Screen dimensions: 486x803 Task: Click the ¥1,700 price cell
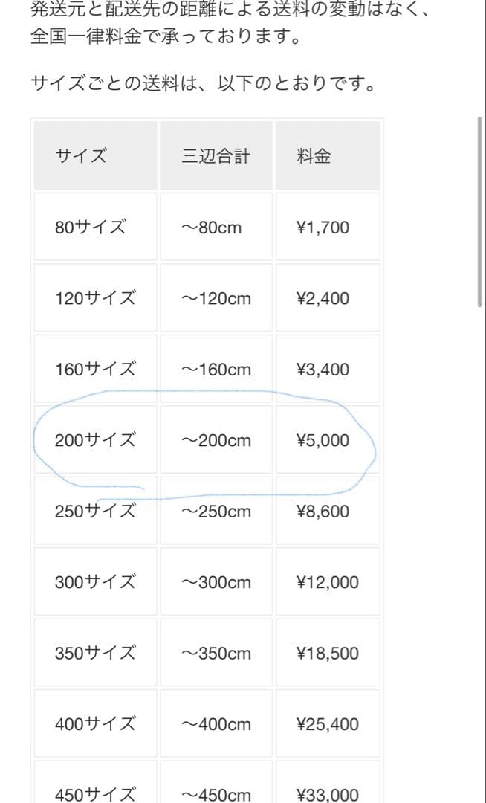(x=323, y=228)
